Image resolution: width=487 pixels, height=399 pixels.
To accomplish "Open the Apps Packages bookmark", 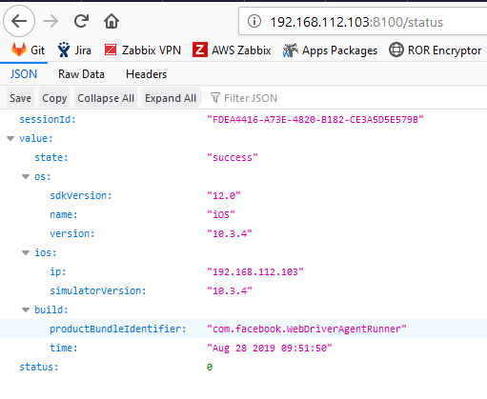I will pos(330,50).
